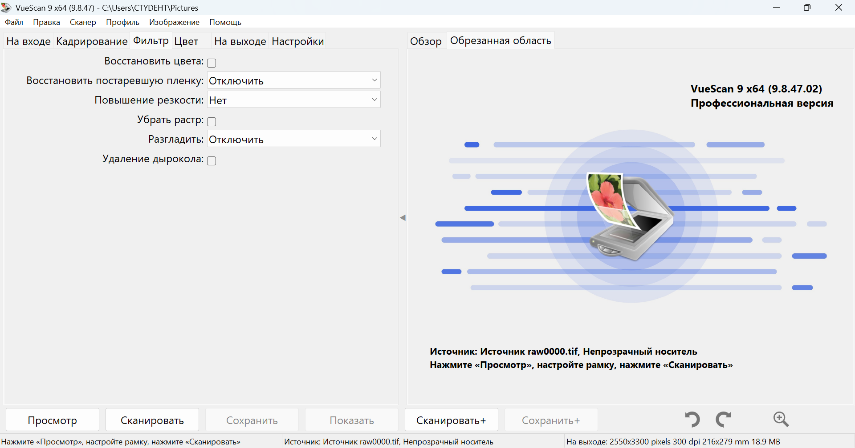Switch to the Кадрирование tab
The image size is (855, 448).
pyautogui.click(x=92, y=41)
